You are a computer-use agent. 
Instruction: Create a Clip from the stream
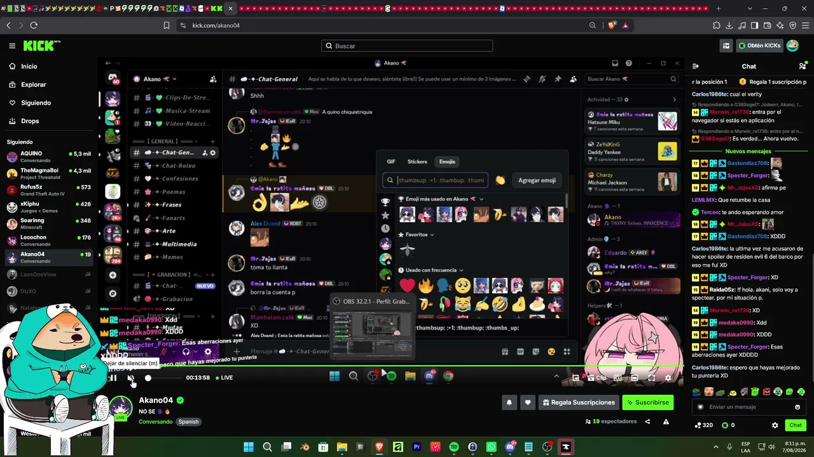tap(597, 378)
